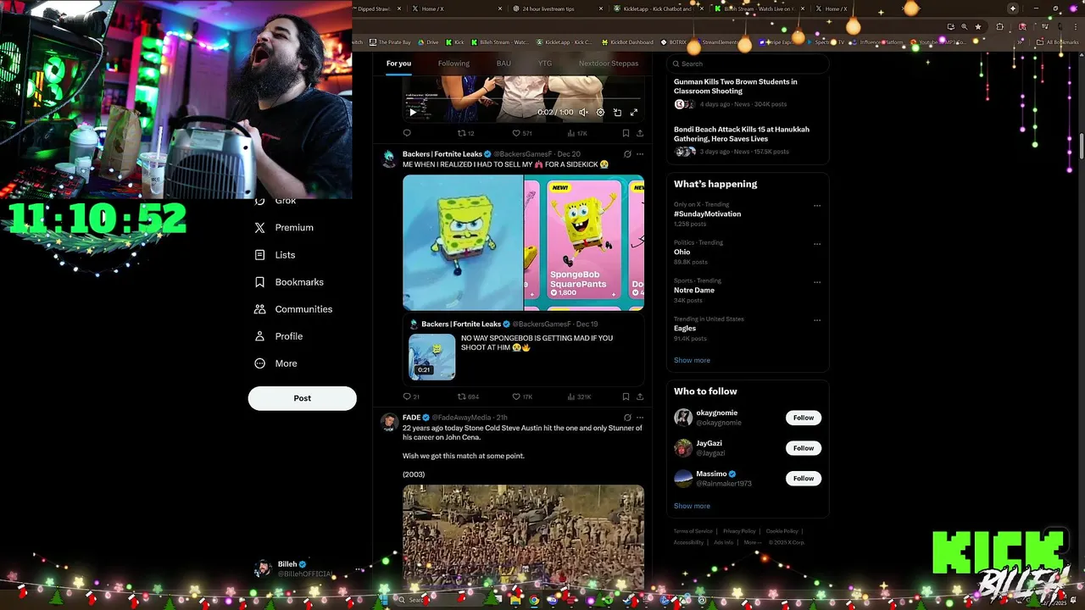Open Privacy Policy footer link
1085x610 pixels.
(739, 531)
